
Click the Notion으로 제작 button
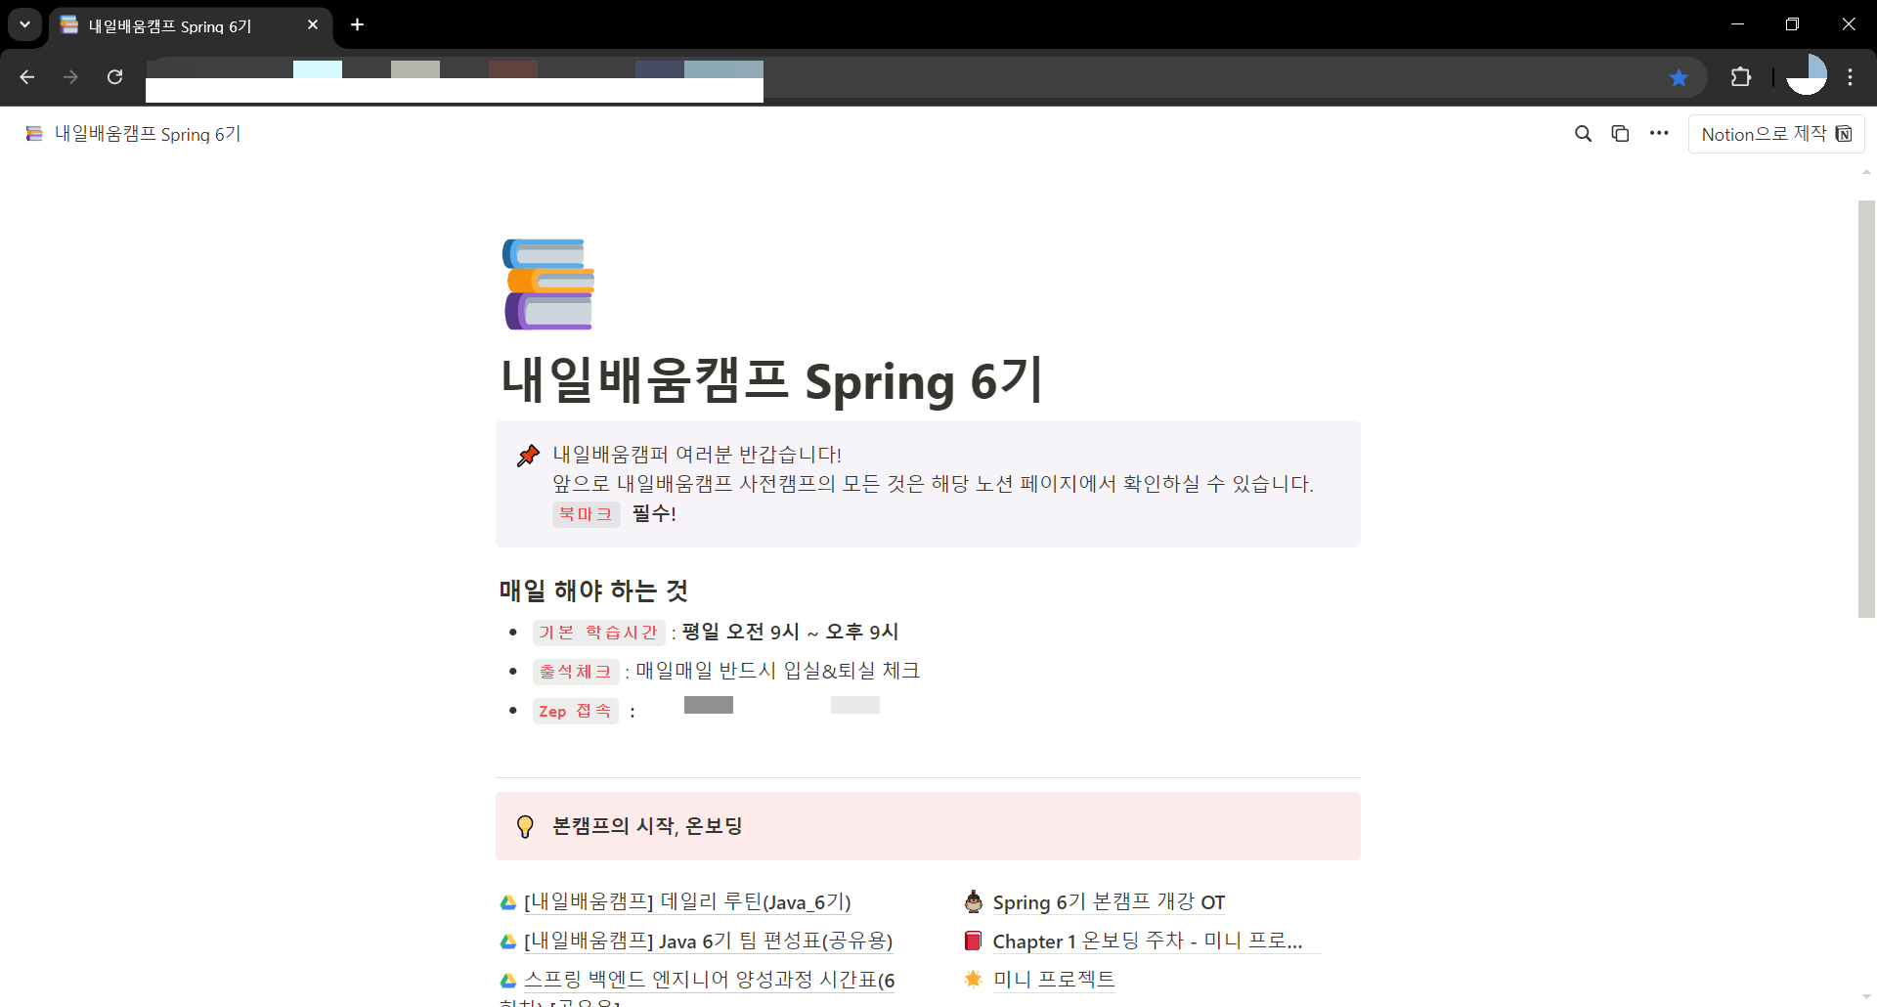tap(1776, 134)
